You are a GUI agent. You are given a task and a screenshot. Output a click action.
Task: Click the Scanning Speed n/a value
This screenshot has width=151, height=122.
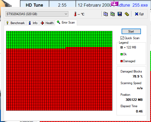pyautogui.click(x=140, y=88)
